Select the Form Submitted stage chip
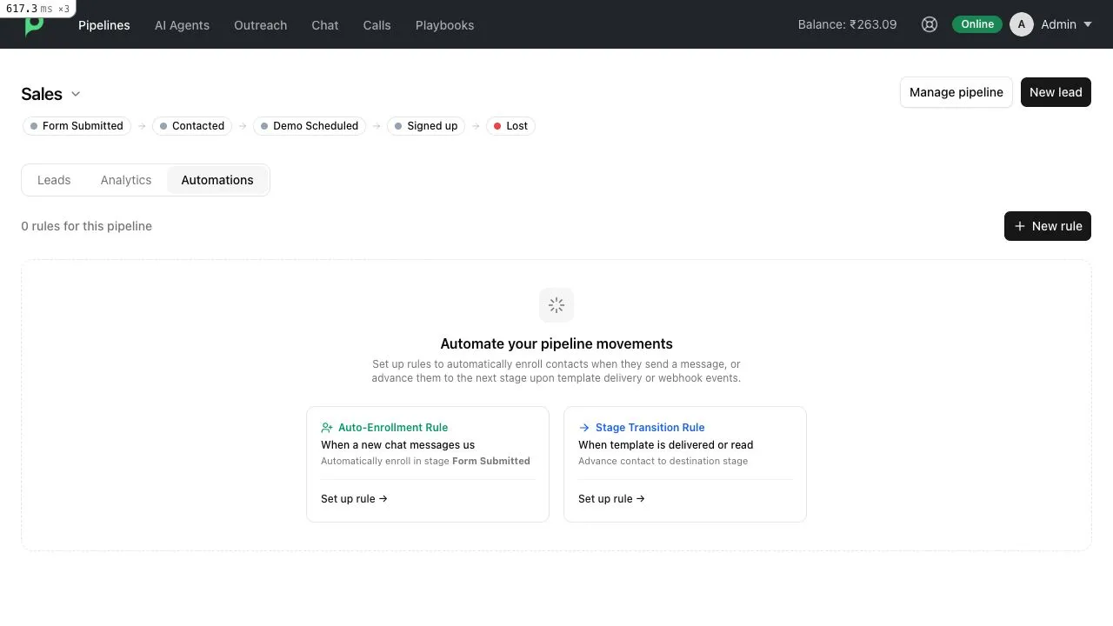This screenshot has height=626, width=1113. (x=77, y=126)
